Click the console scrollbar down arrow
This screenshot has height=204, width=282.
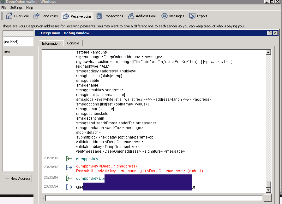coord(268,190)
